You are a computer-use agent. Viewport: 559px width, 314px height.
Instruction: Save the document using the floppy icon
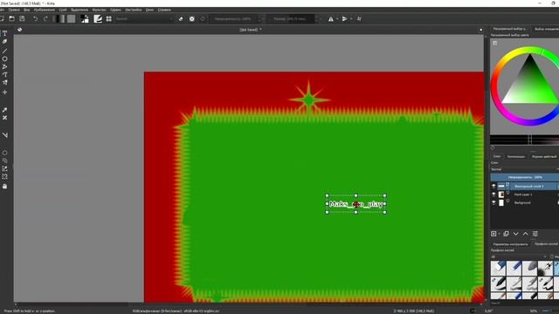coord(22,18)
